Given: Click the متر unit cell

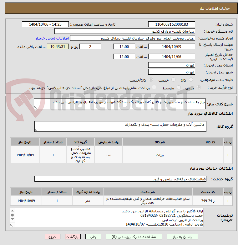Looking at the screenshot, I should (x=88, y=201).
